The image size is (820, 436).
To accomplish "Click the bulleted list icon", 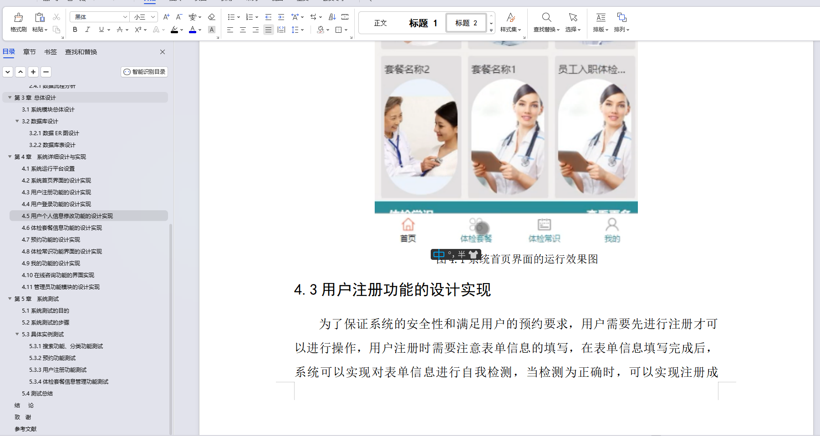I will click(x=231, y=16).
